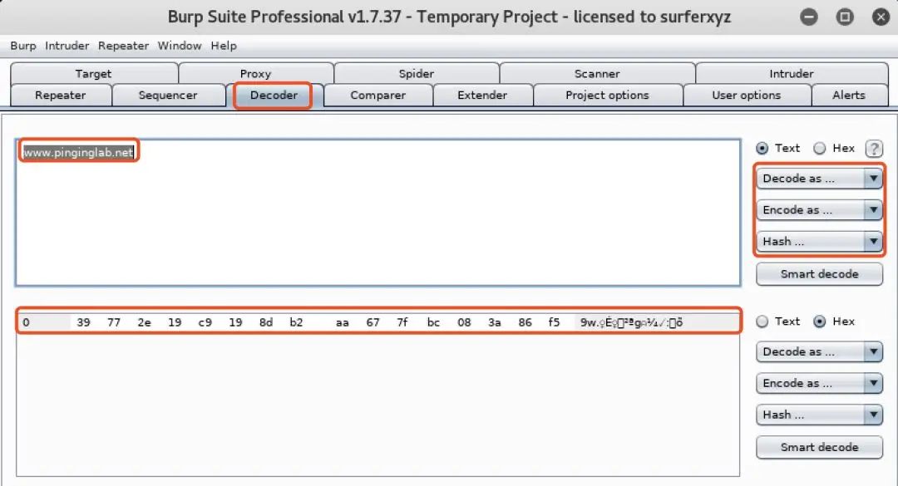Expand top panel 'Decode as ...' dropdown
898x486 pixels.
pos(819,179)
